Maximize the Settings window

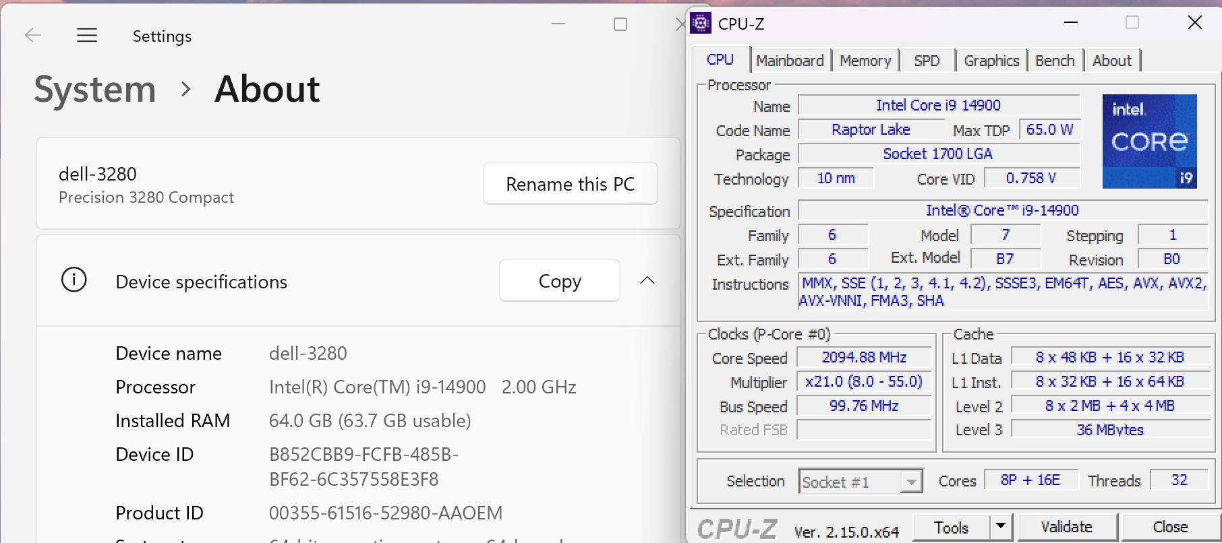coord(620,25)
